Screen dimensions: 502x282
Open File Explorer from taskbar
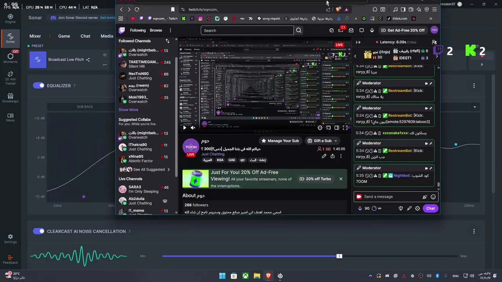coord(257,276)
